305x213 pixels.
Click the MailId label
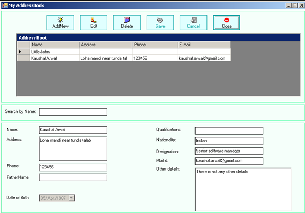[162, 161]
